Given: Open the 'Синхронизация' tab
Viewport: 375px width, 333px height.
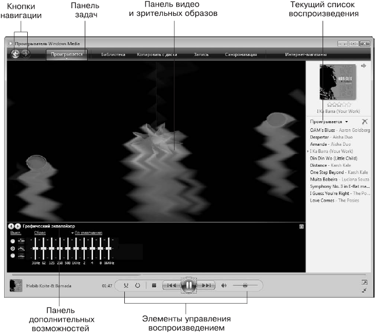Looking at the screenshot, I should 241,54.
